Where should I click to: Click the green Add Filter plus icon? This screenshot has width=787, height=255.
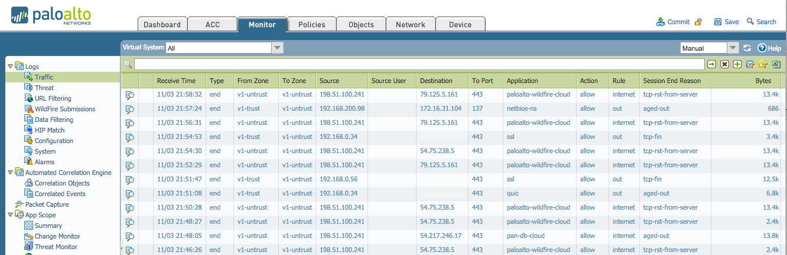point(737,64)
